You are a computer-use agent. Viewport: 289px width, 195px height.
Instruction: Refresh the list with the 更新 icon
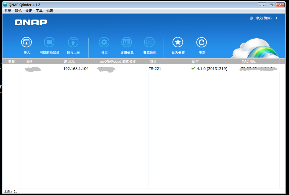[x=201, y=42]
